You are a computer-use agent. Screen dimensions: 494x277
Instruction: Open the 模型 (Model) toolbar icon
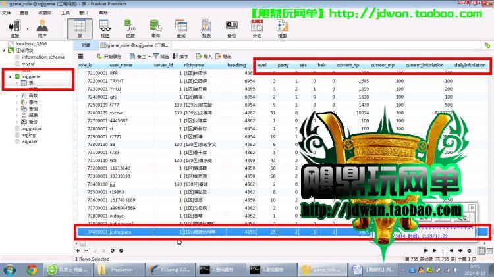(x=283, y=27)
